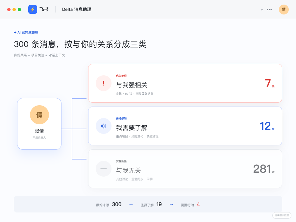Click the 安静折叠 tag

[x=121, y=161]
